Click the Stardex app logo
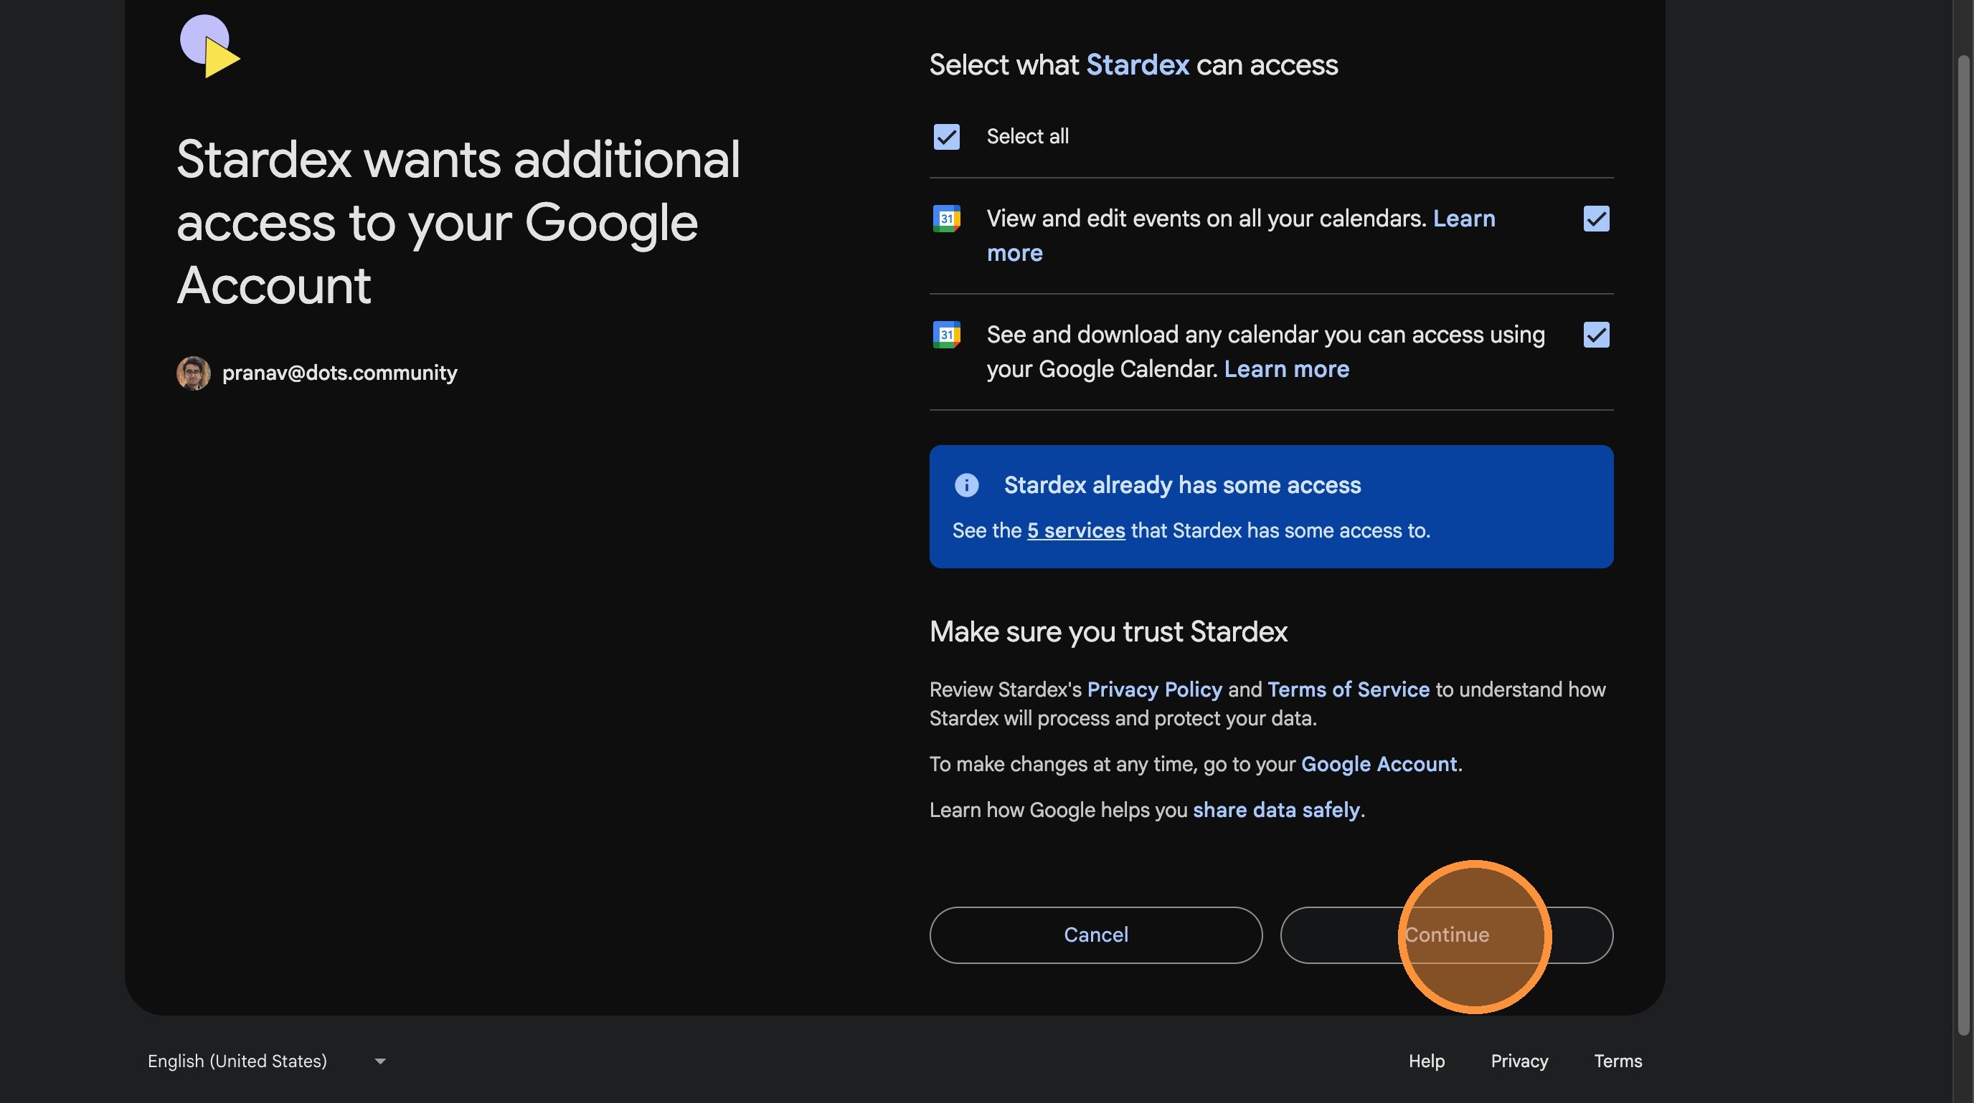The image size is (1974, 1103). click(209, 45)
